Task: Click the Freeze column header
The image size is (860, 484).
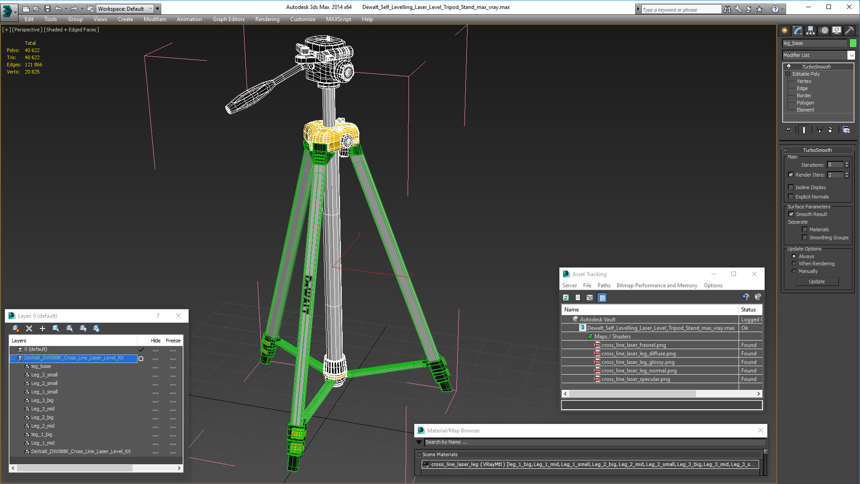Action: [x=173, y=341]
